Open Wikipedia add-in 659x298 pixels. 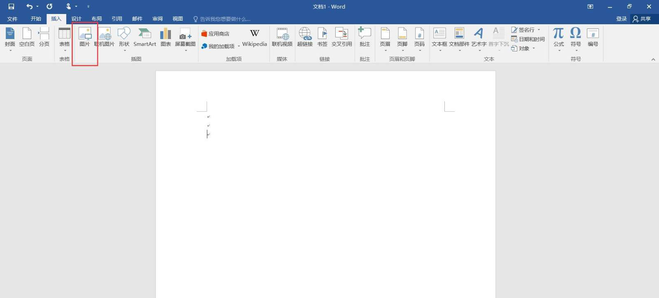254,37
